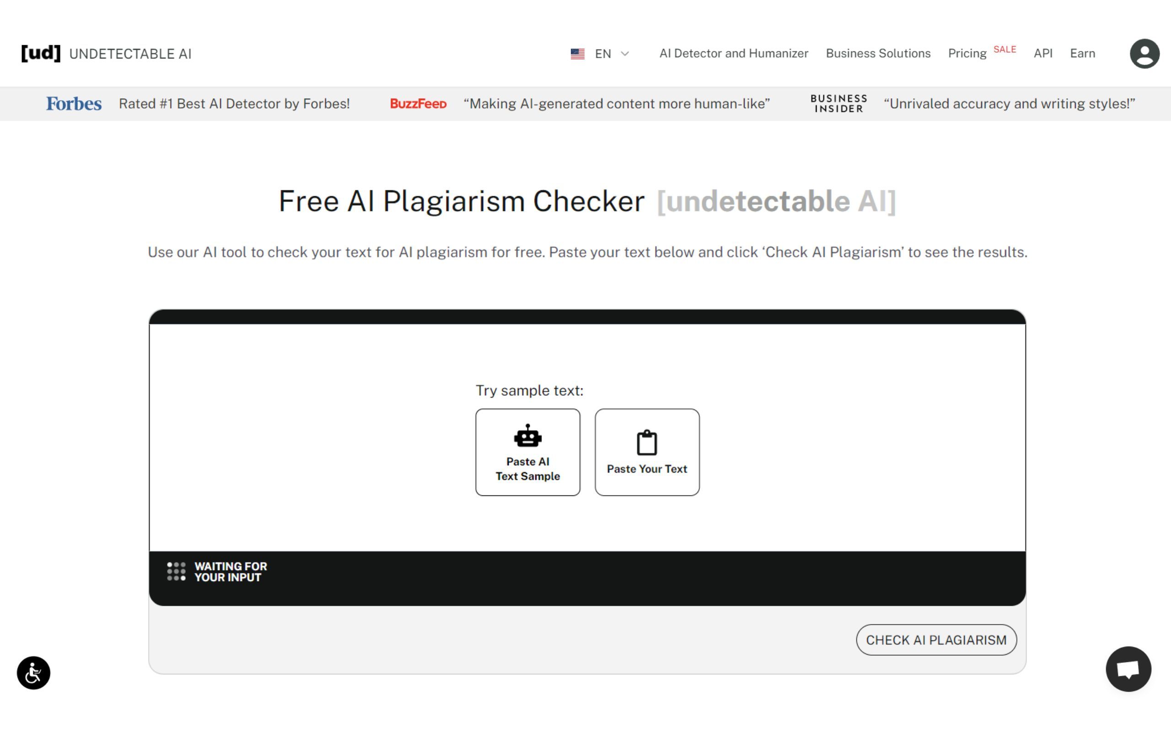The width and height of the screenshot is (1171, 732).
Task: Open the accessibility options icon
Action: tap(33, 673)
